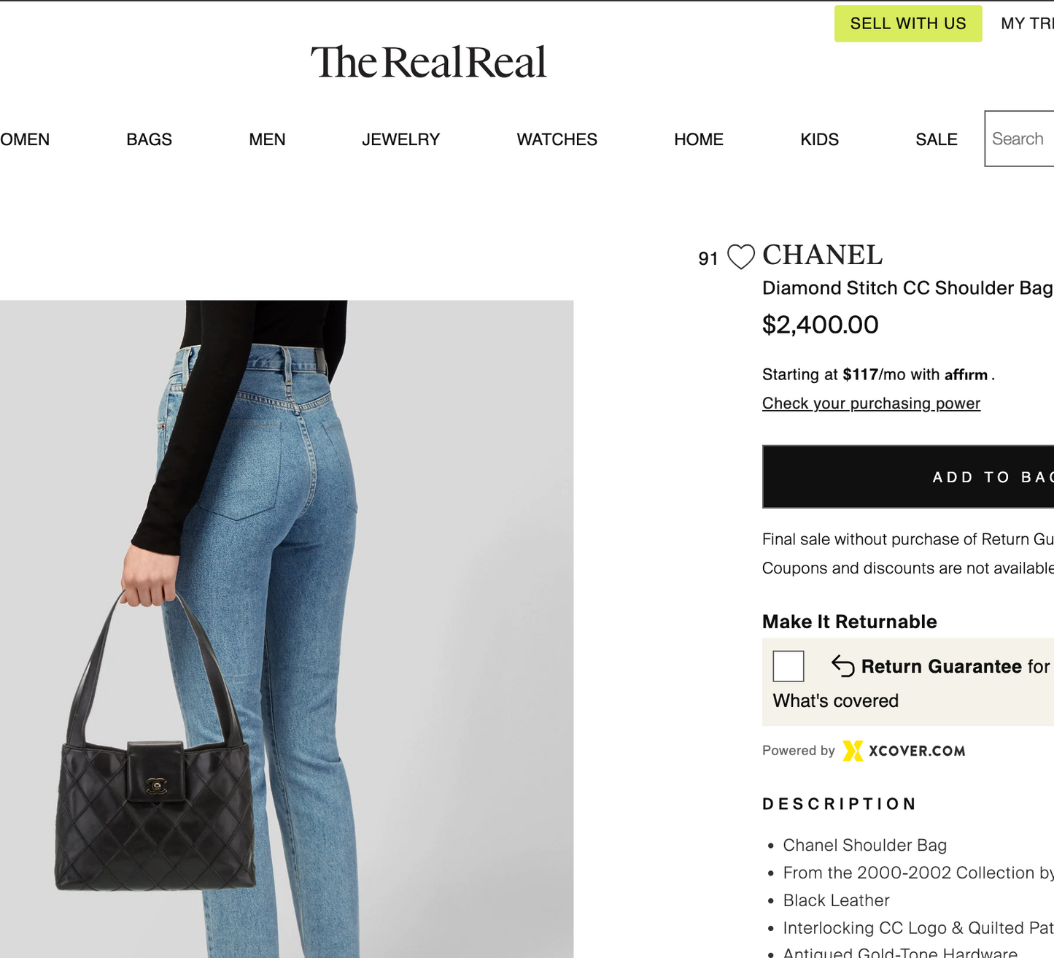
Task: Click the CHANEL brand name link
Action: pyautogui.click(x=822, y=255)
